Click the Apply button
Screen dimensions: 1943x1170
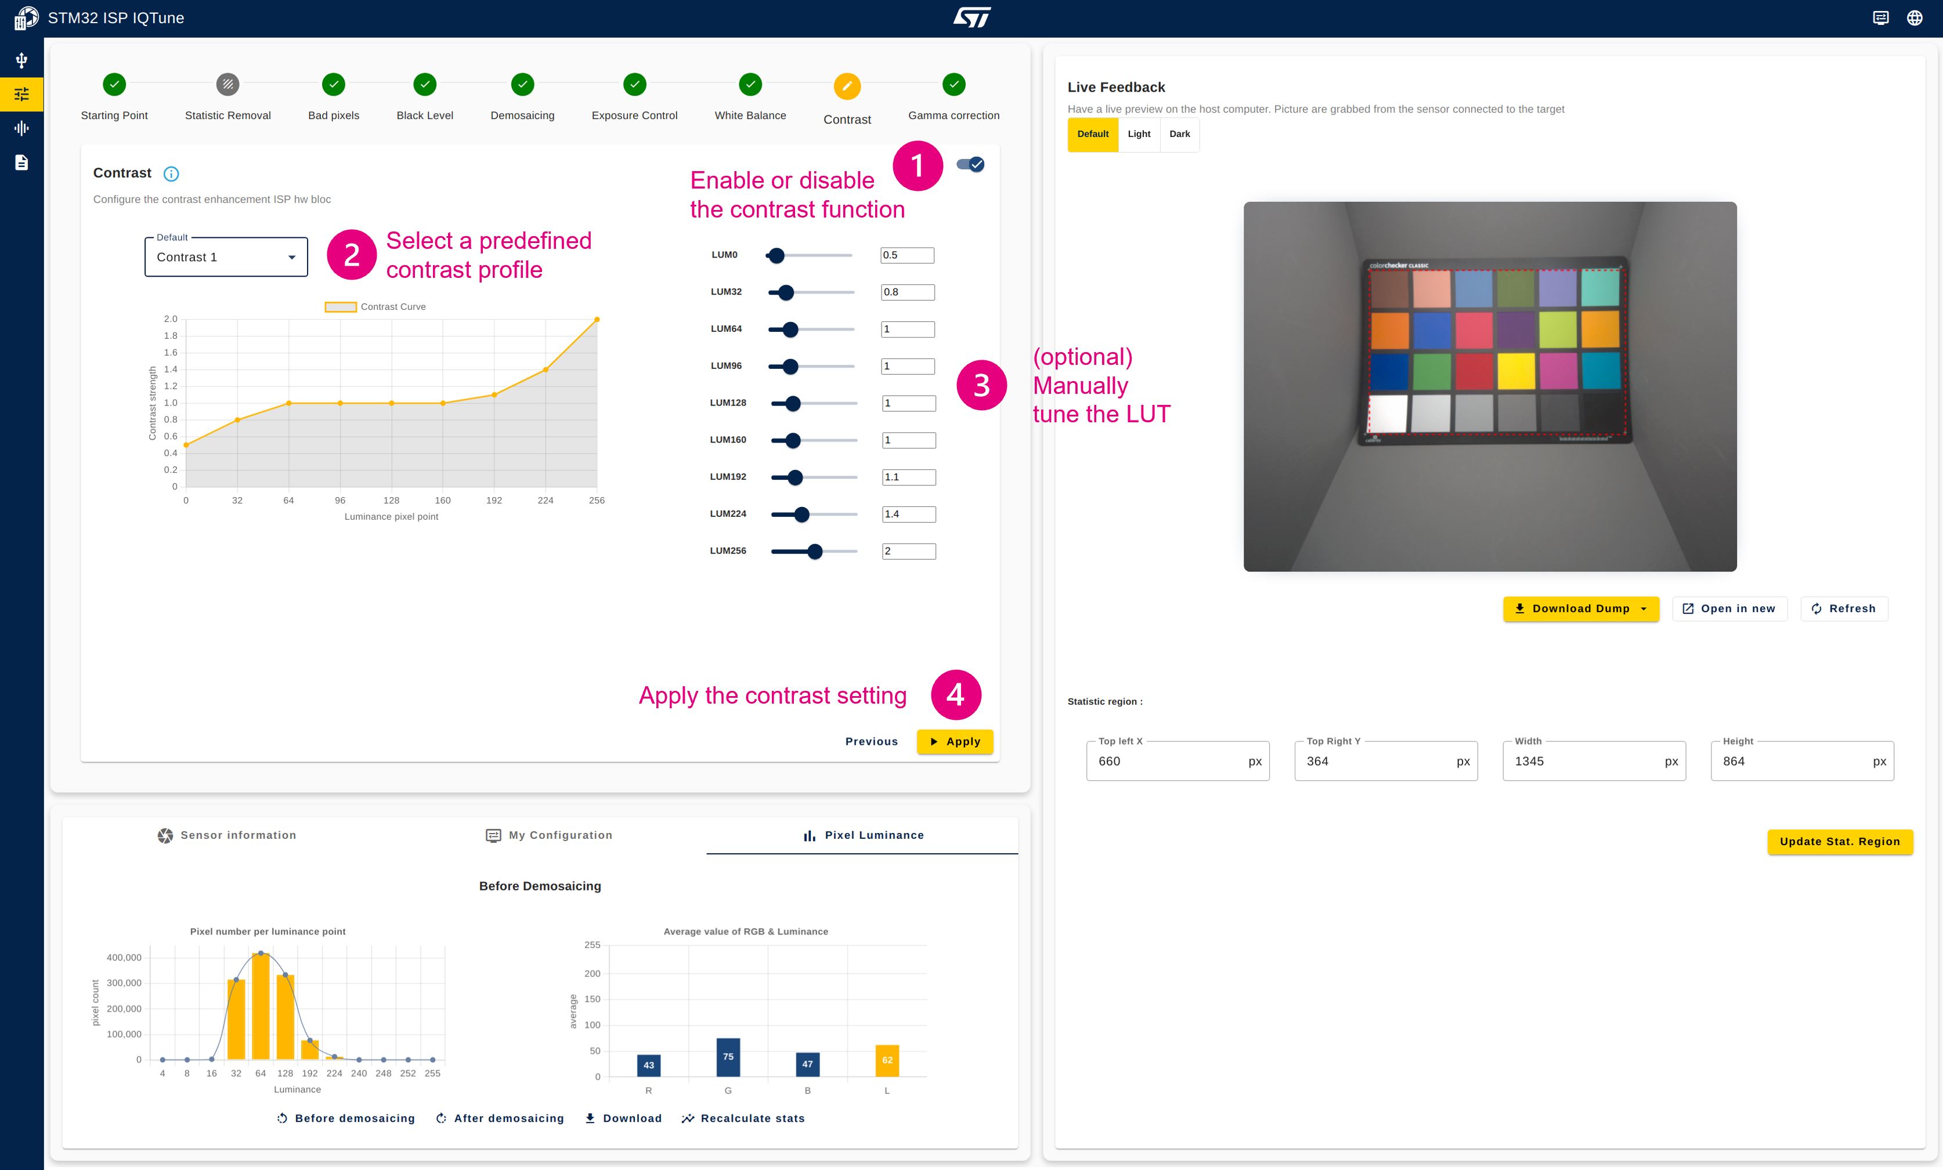click(x=955, y=742)
